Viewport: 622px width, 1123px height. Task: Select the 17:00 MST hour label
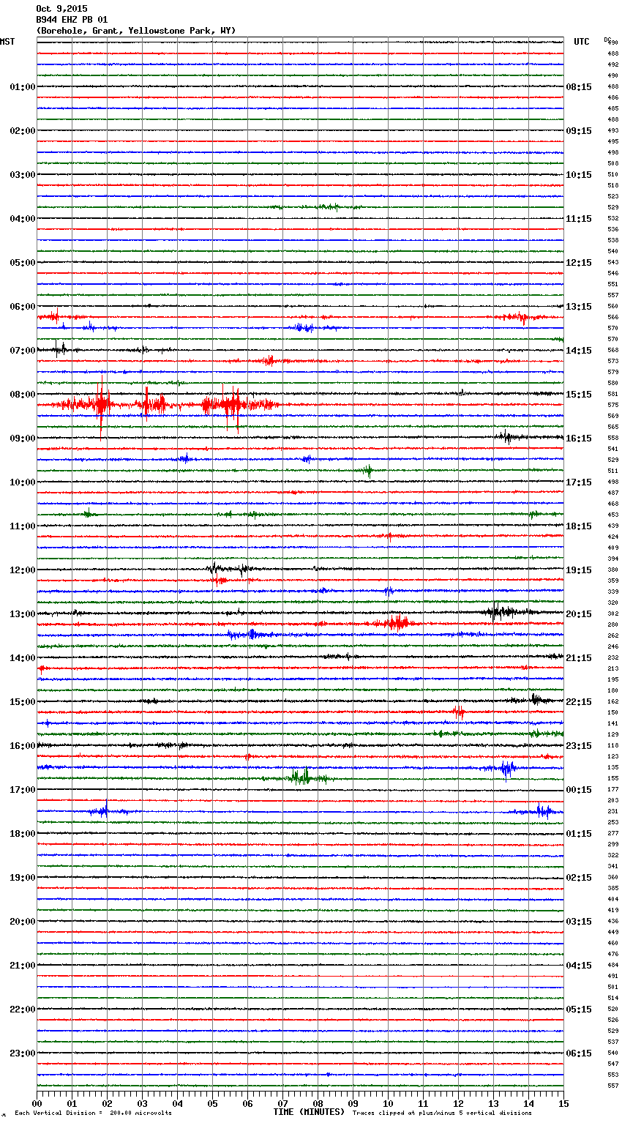(22, 790)
